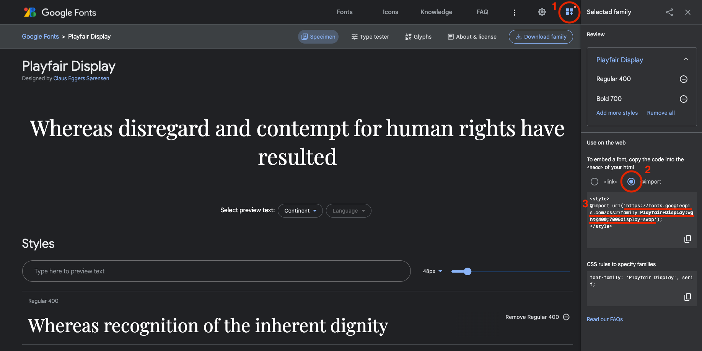Click the 'Regular 400' style label above the preview
The width and height of the screenshot is (702, 351).
43,301
